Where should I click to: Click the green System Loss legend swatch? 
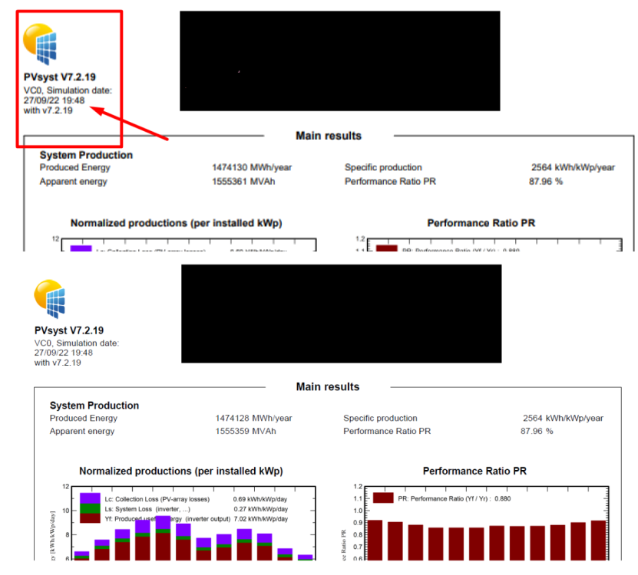coord(90,508)
